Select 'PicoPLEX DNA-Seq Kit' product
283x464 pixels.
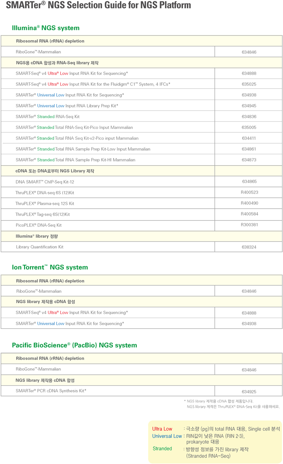point(39,225)
